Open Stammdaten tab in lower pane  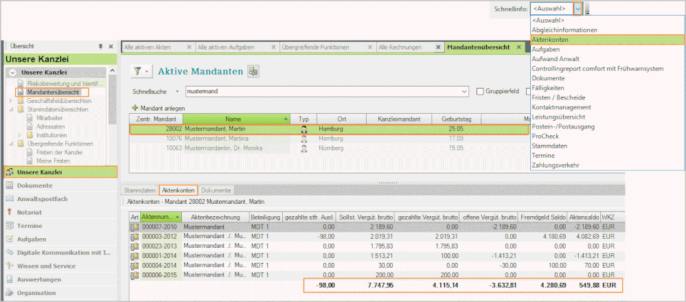click(x=139, y=191)
